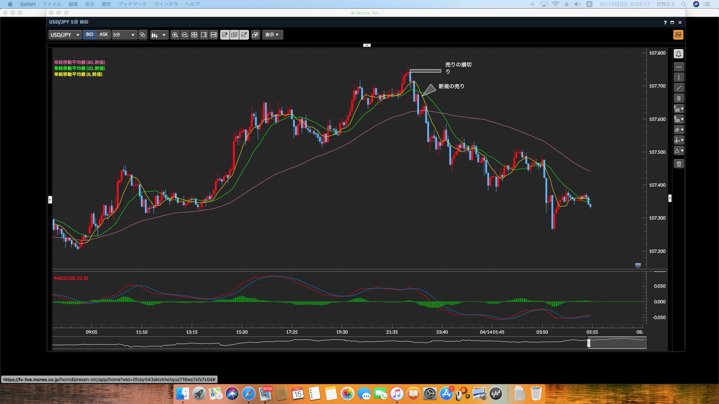Click the volume icon in menu bar
The width and height of the screenshot is (719, 404).
577,4
